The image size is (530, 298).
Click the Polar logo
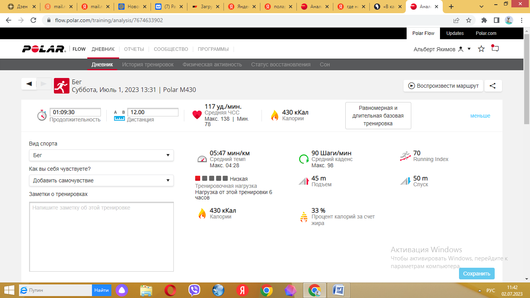point(44,49)
